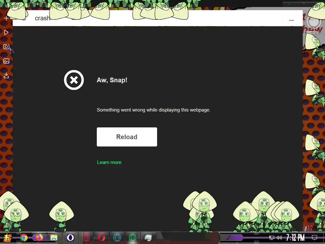Screen dimensions: 325x244
Task: Minimize the tab using the address bar dash
Action: (291, 20)
